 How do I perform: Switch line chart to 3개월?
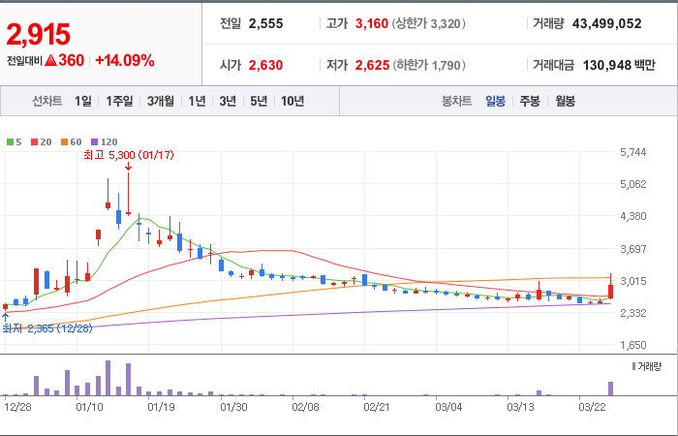pos(161,101)
